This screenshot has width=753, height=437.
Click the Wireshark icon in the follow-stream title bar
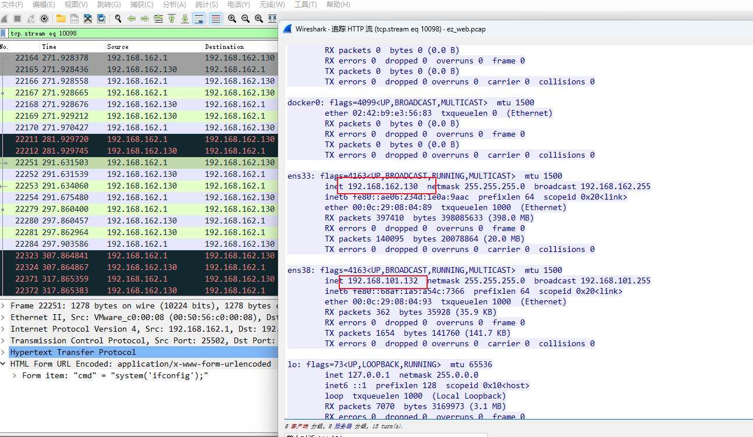pos(287,29)
